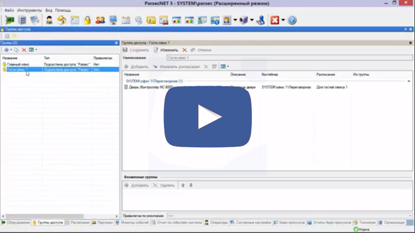The height and width of the screenshot is (233, 415).
Task: Open dropdown arrow next to red X icon
Action: coord(283,20)
